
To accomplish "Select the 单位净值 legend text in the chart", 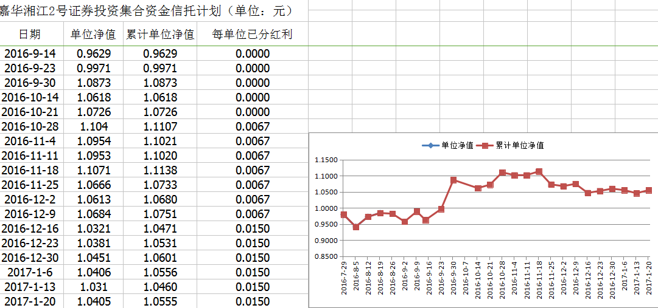I will [457, 146].
